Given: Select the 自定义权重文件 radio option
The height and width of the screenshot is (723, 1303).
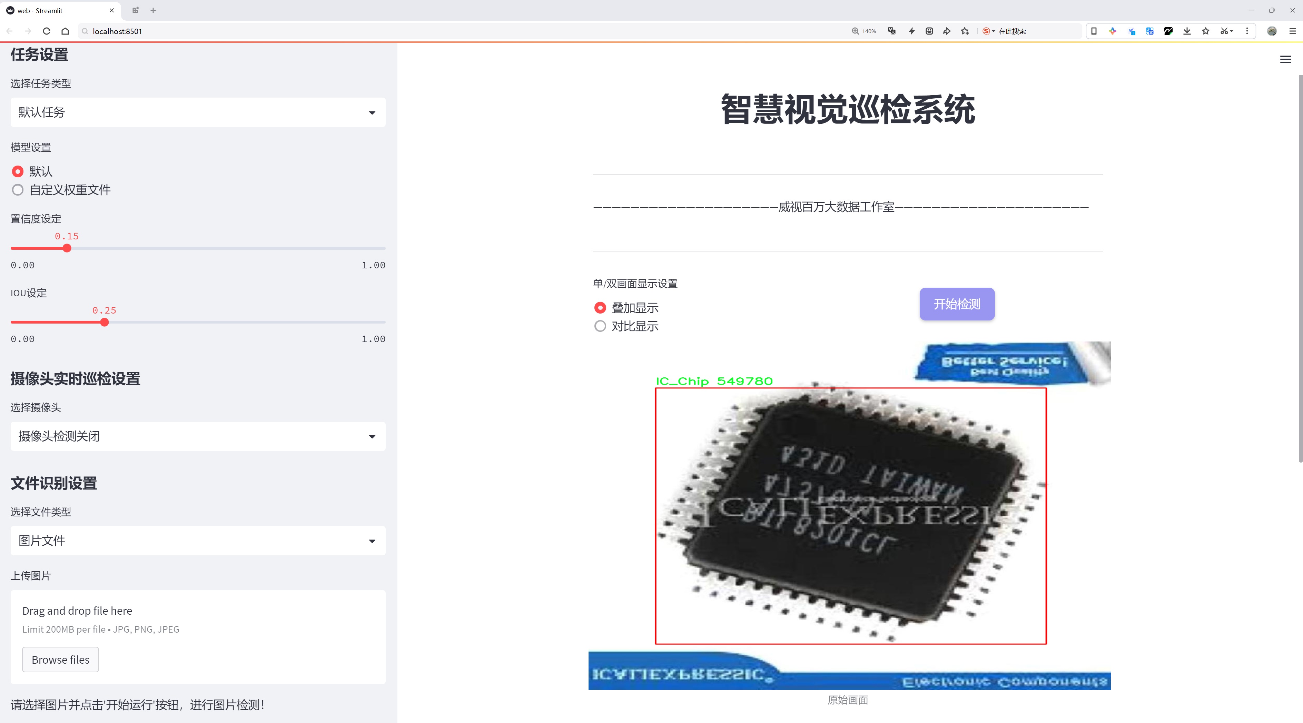Looking at the screenshot, I should tap(18, 190).
